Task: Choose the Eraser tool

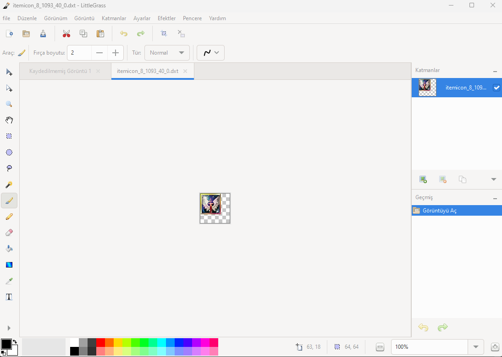Action: point(9,233)
